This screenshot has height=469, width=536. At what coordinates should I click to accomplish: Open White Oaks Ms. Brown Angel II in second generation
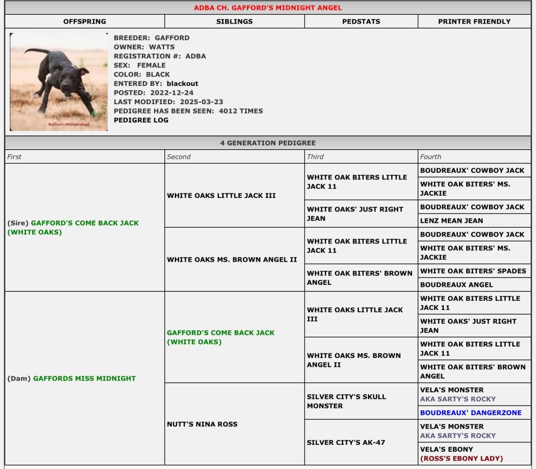click(x=231, y=260)
